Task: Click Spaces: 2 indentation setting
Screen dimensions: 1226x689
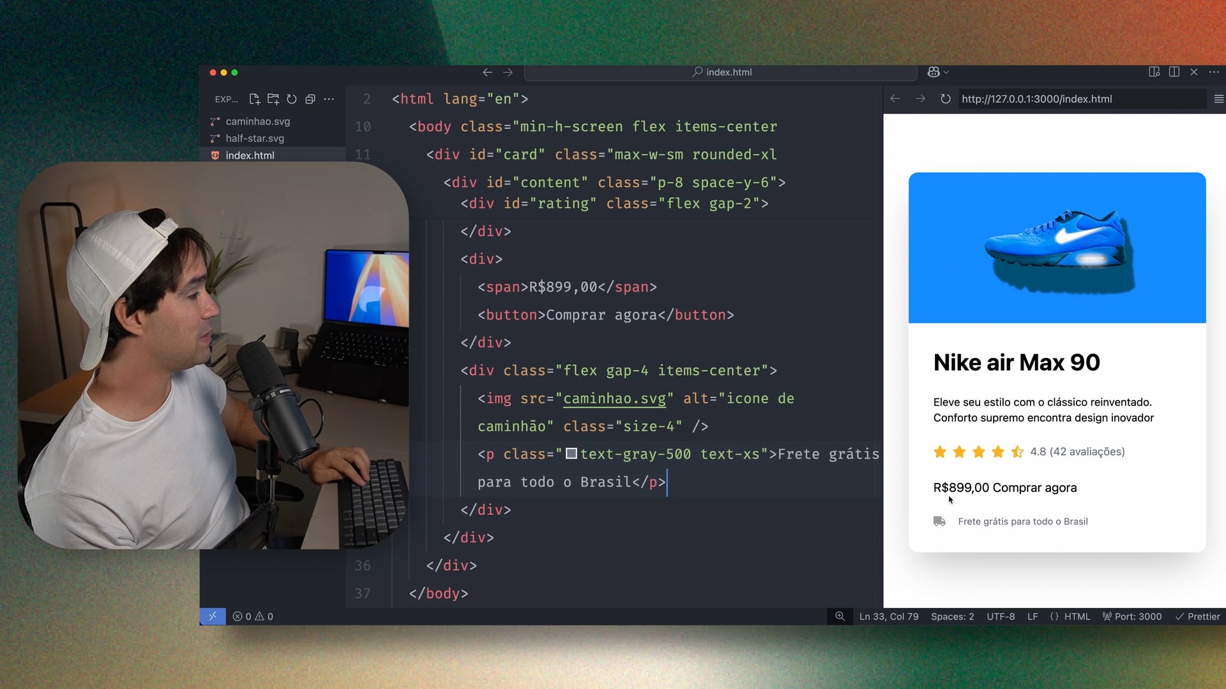Action: [x=952, y=616]
